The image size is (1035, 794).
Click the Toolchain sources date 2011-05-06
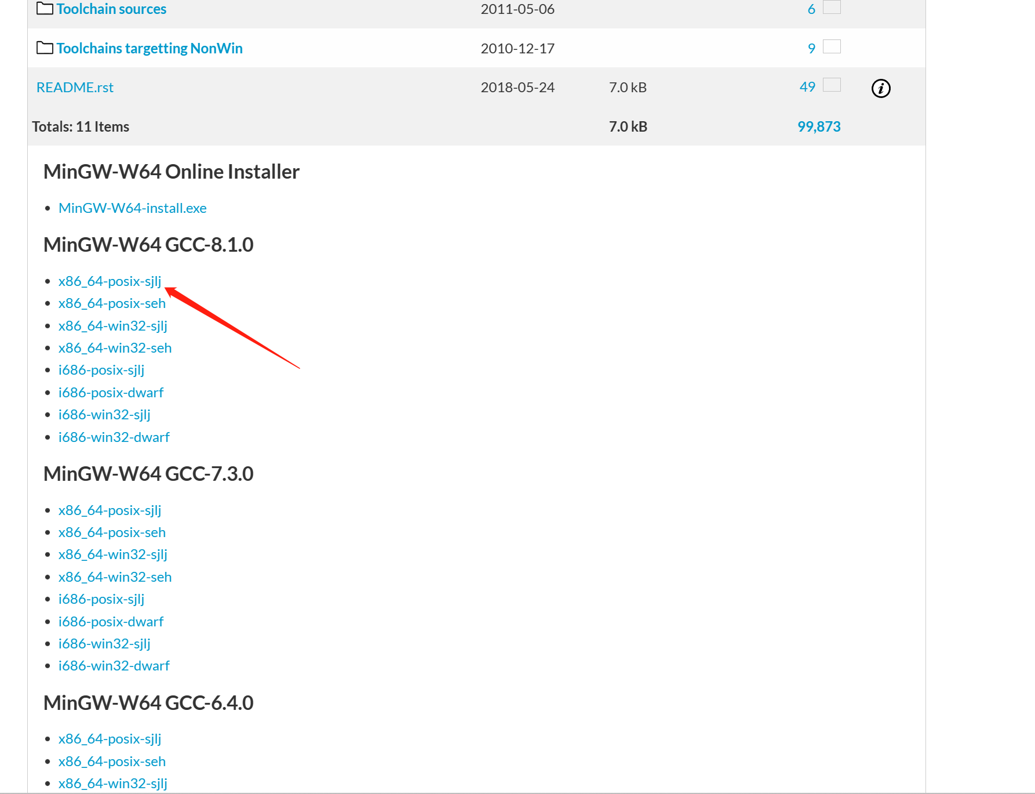[x=517, y=9]
